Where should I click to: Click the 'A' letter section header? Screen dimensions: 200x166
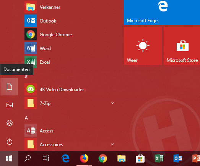(26, 118)
